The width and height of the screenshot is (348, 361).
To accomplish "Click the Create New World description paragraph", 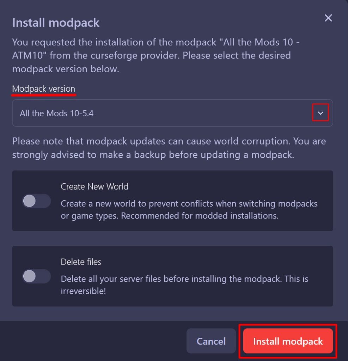I will (x=189, y=210).
